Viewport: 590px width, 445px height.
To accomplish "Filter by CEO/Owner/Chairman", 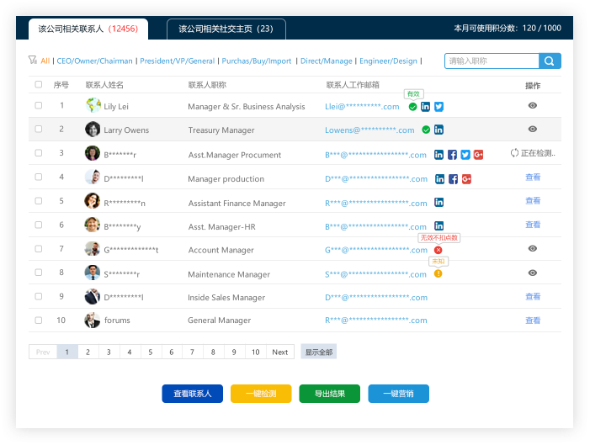I will (x=95, y=61).
